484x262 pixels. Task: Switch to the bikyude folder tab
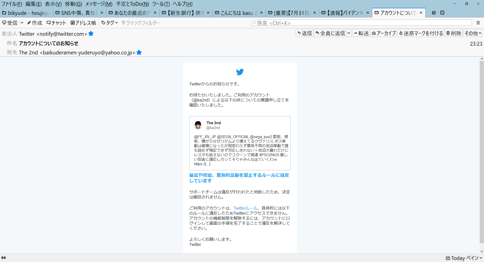(x=26, y=13)
